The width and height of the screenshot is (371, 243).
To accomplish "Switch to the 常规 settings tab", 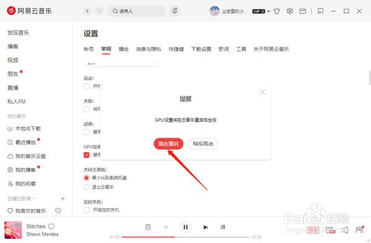I will 106,49.
